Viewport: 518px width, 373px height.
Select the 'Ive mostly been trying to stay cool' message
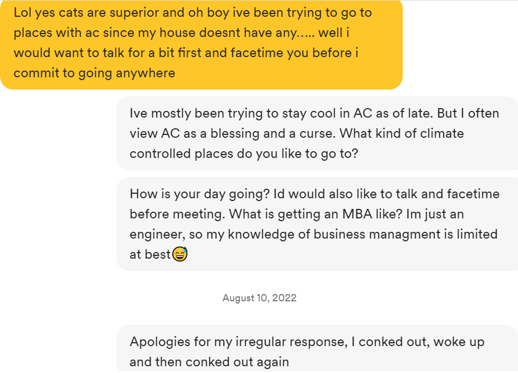click(x=317, y=133)
